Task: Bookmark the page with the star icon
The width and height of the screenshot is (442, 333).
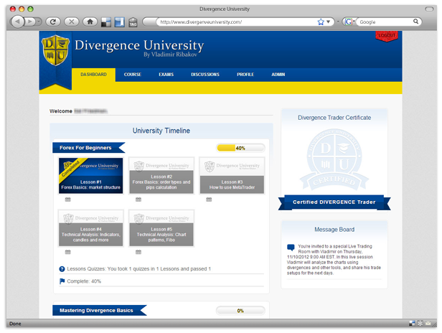Action: 321,22
